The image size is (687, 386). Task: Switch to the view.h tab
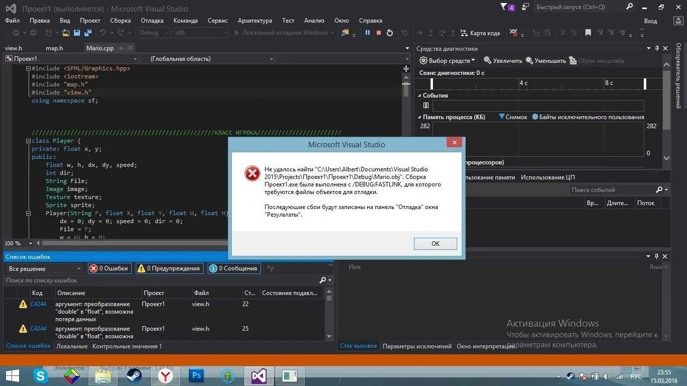pos(14,48)
